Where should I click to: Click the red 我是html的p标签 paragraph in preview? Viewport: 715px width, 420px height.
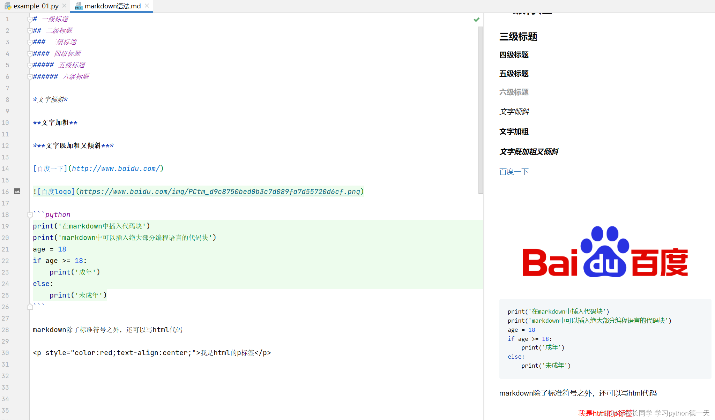click(x=605, y=413)
